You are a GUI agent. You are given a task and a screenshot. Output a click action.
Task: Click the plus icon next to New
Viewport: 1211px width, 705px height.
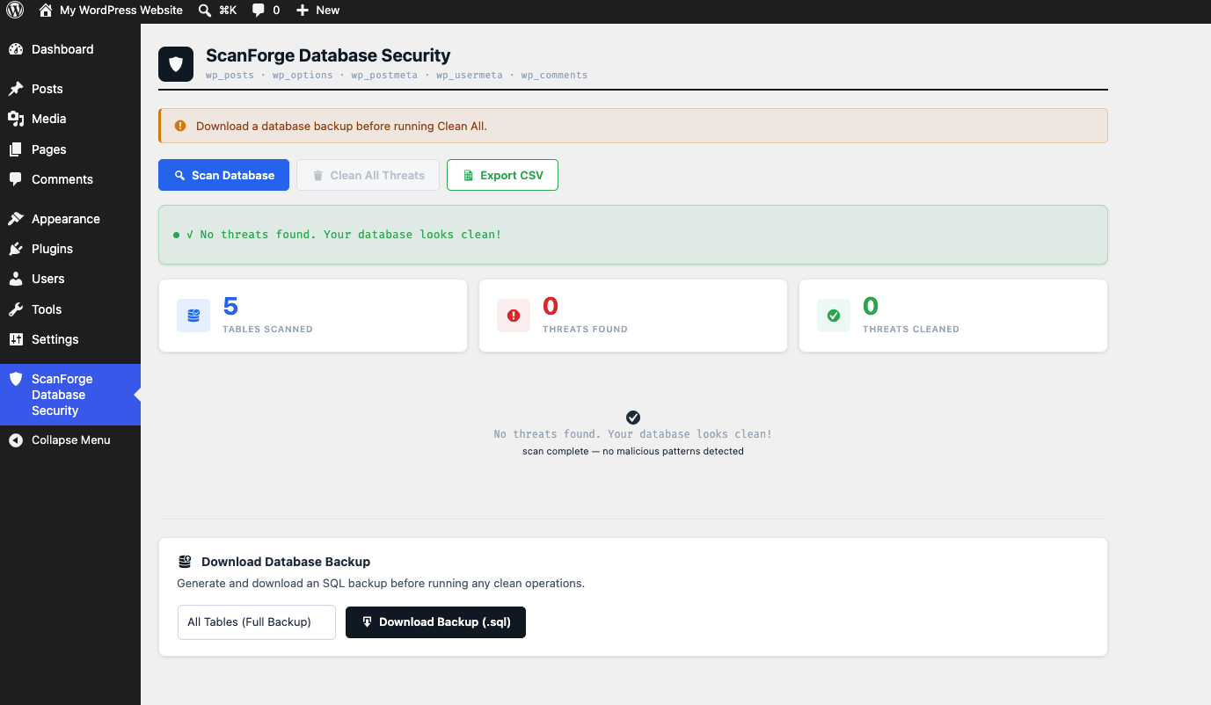(x=303, y=11)
